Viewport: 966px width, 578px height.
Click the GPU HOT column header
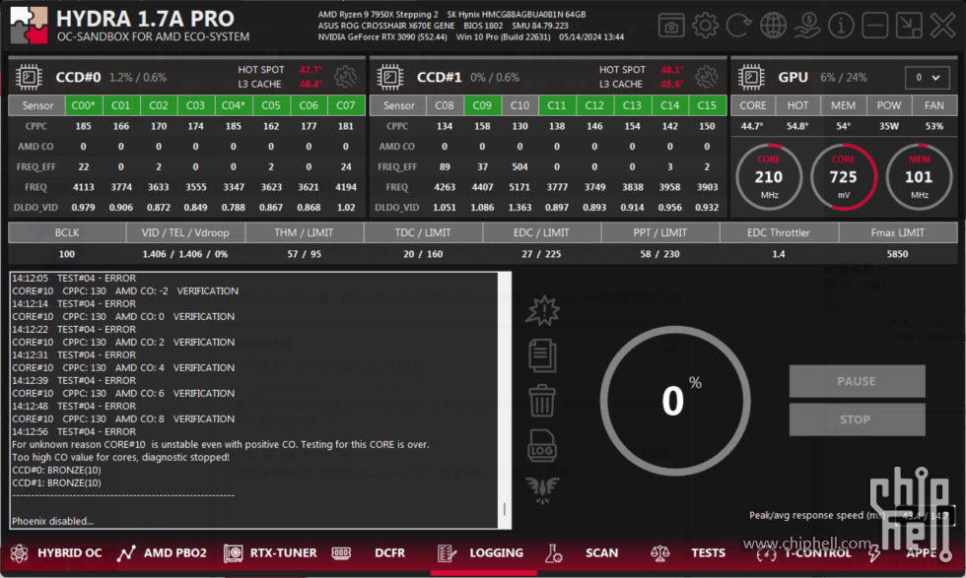(x=797, y=105)
